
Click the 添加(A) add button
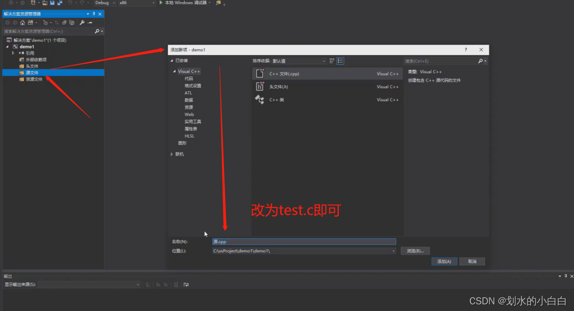(444, 262)
